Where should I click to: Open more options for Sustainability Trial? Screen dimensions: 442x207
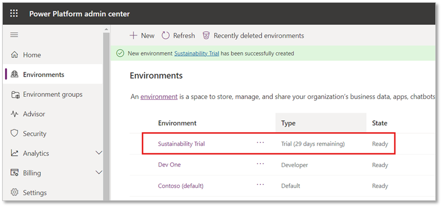[260, 143]
